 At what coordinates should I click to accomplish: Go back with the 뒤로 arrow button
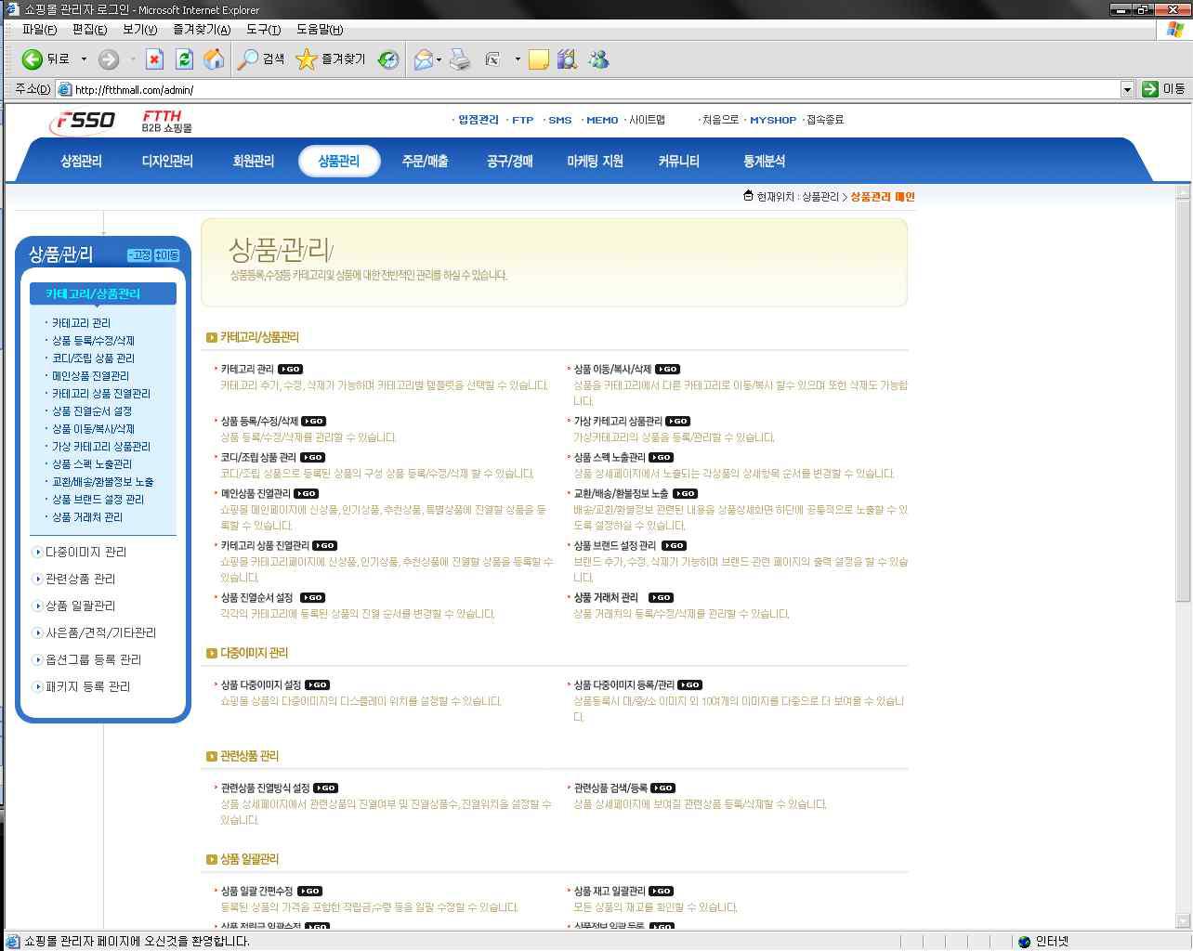coord(46,59)
